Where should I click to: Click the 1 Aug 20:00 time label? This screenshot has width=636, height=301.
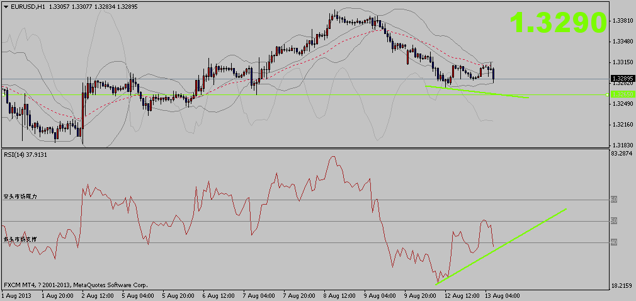(x=57, y=295)
